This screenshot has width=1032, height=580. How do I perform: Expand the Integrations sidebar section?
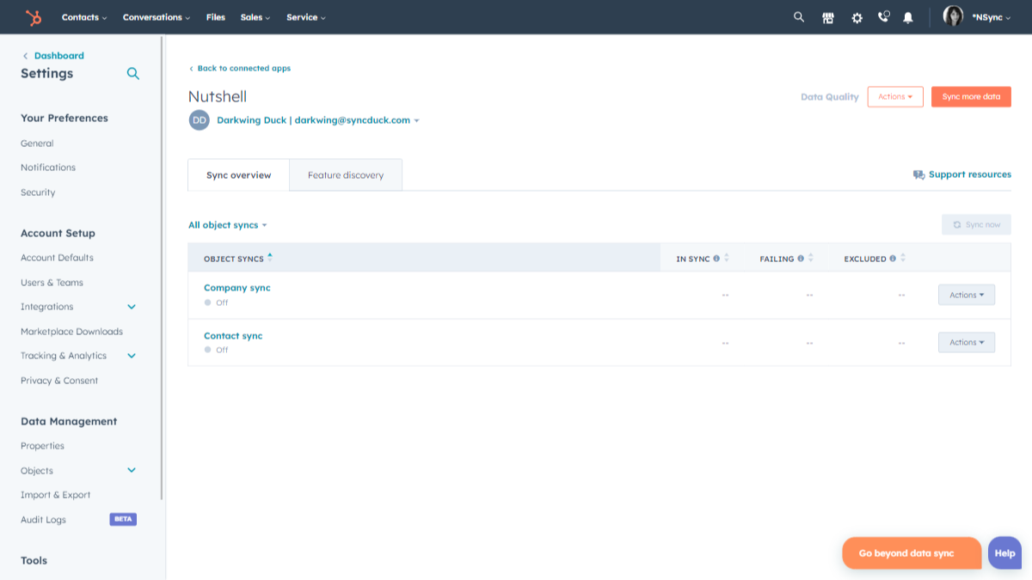pyautogui.click(x=132, y=307)
